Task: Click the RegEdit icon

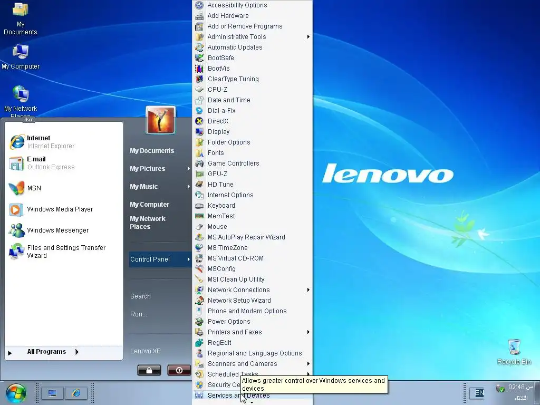Action: tap(199, 343)
